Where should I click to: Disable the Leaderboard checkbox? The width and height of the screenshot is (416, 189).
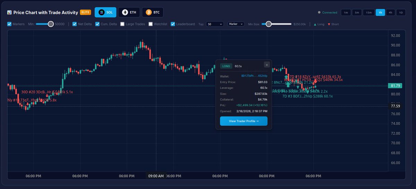[173, 24]
